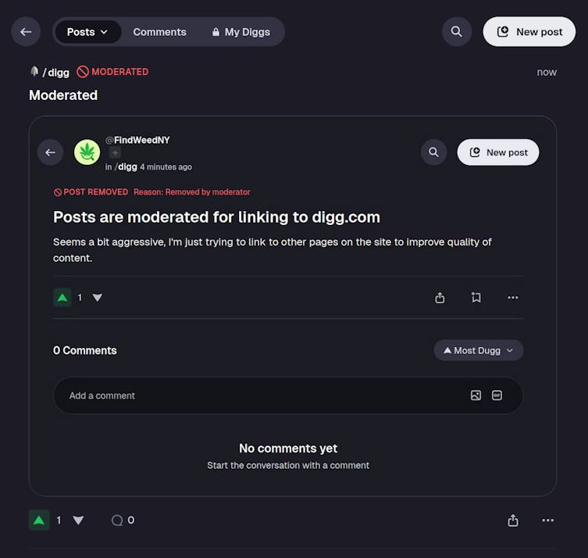588x558 pixels.
Task: Click the search icon inside the post card
Action: (434, 152)
